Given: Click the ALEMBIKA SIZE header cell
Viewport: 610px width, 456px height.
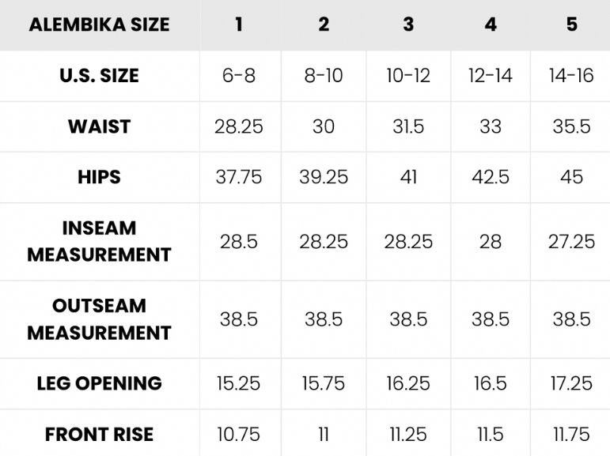Looking at the screenshot, I should (x=100, y=24).
